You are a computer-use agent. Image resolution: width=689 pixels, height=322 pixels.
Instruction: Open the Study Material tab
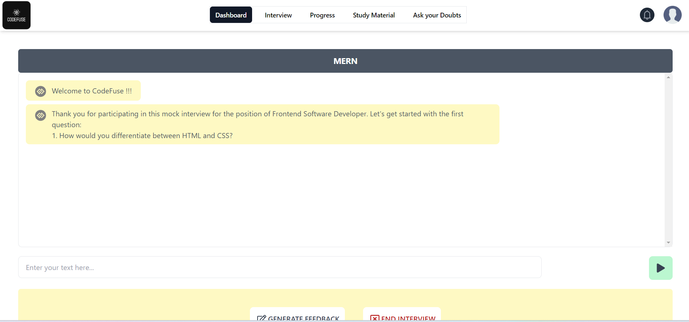click(374, 15)
